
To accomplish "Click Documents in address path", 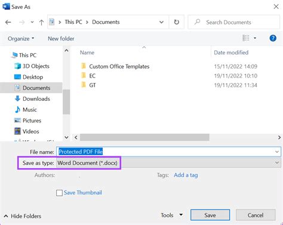I will [106, 22].
